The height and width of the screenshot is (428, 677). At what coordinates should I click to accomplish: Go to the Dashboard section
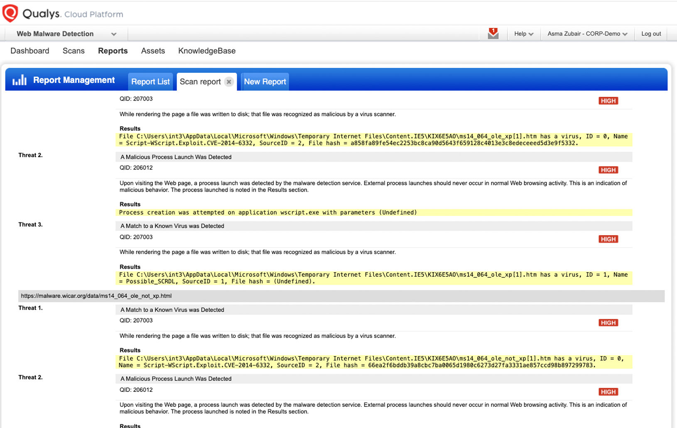point(30,51)
